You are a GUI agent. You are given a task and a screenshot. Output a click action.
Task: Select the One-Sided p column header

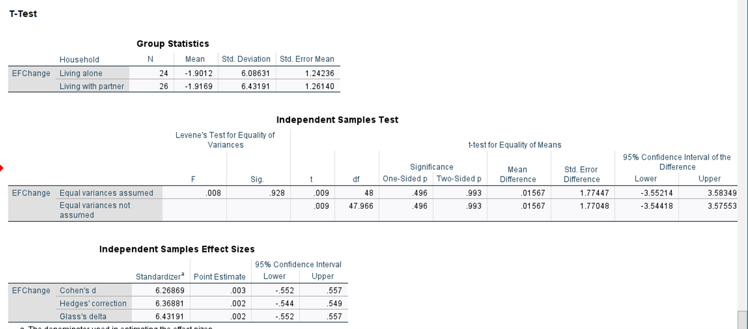click(x=405, y=179)
